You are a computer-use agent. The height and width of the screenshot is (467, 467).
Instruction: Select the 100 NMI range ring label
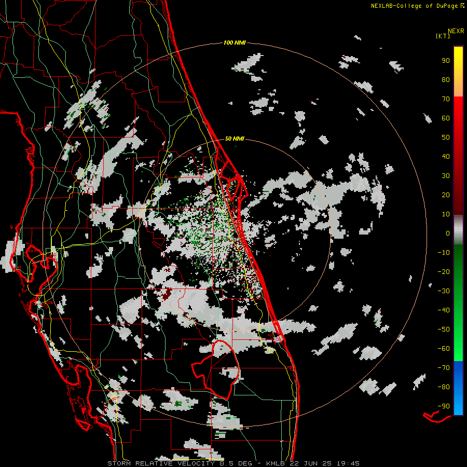pyautogui.click(x=235, y=43)
